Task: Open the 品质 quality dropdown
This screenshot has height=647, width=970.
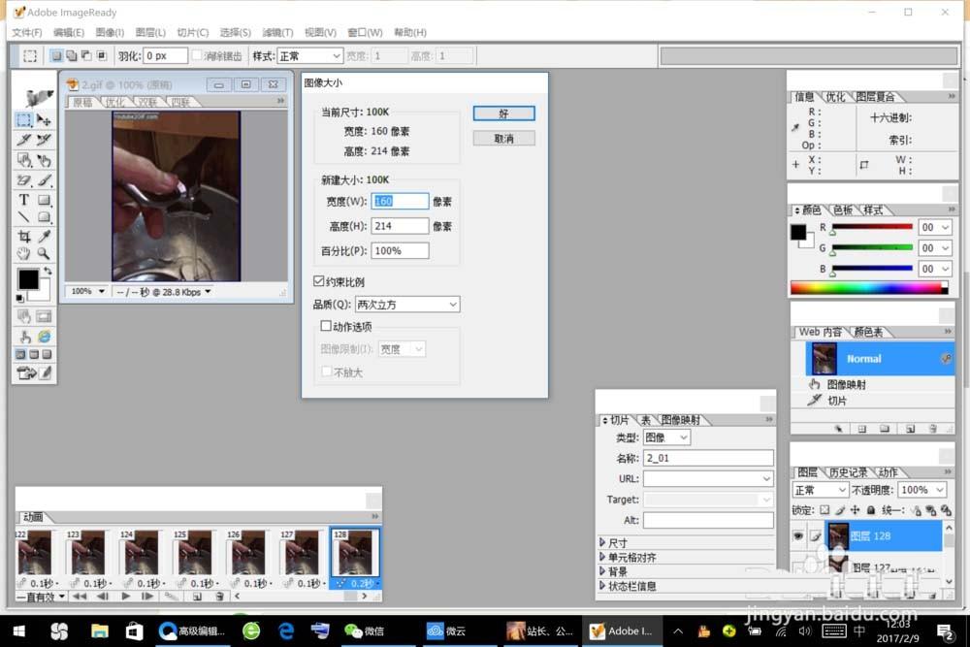Action: click(x=406, y=305)
